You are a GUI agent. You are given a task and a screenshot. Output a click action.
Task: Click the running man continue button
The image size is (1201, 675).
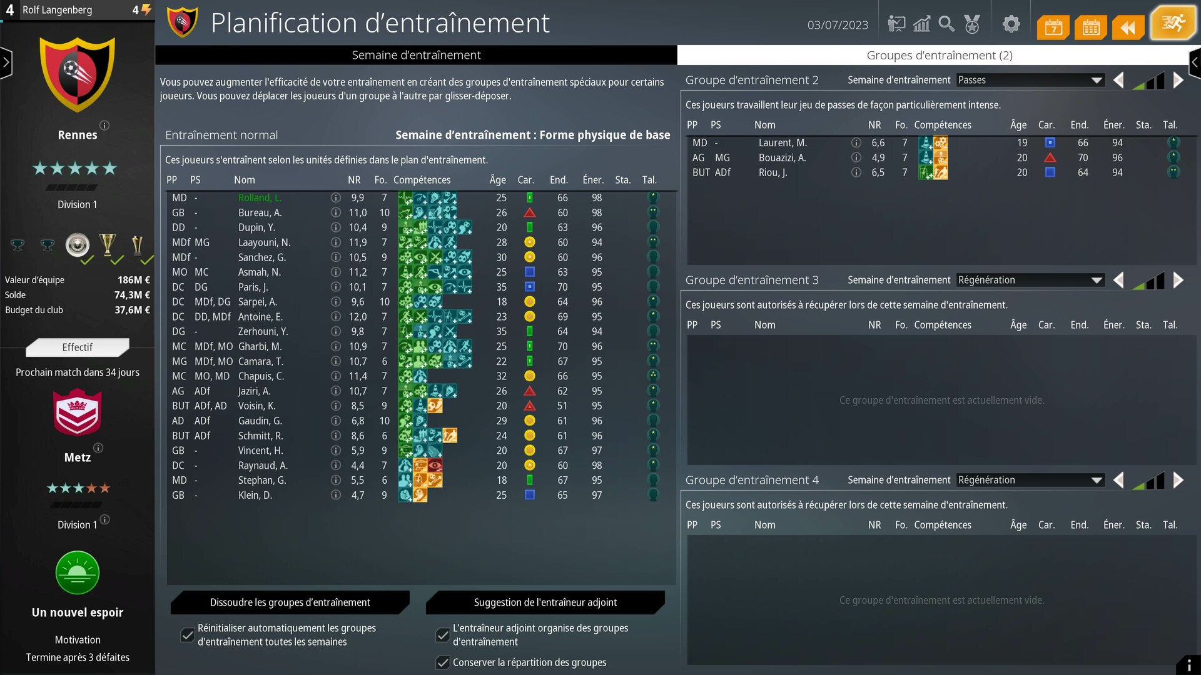pos(1172,24)
